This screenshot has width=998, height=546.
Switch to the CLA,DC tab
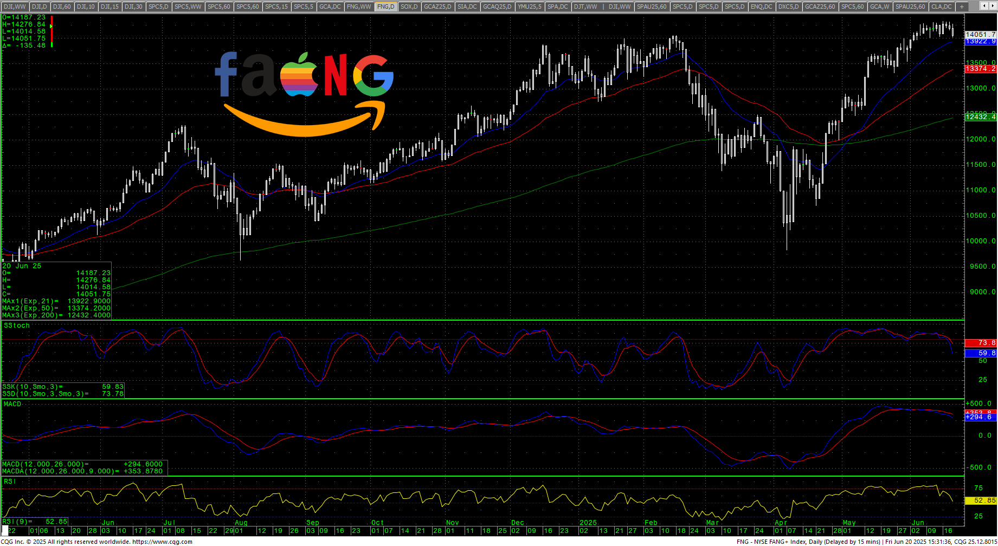point(942,6)
